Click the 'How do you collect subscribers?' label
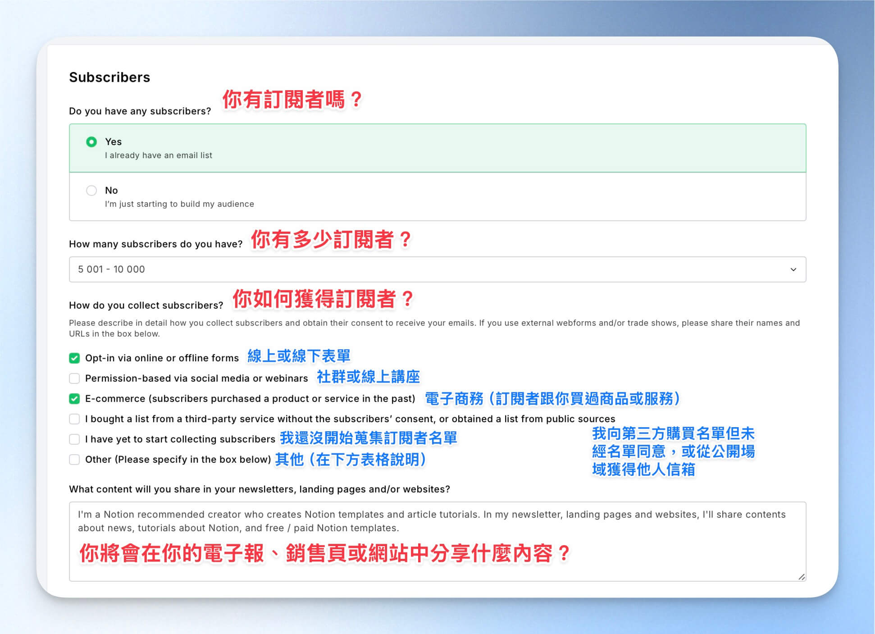 pos(146,306)
